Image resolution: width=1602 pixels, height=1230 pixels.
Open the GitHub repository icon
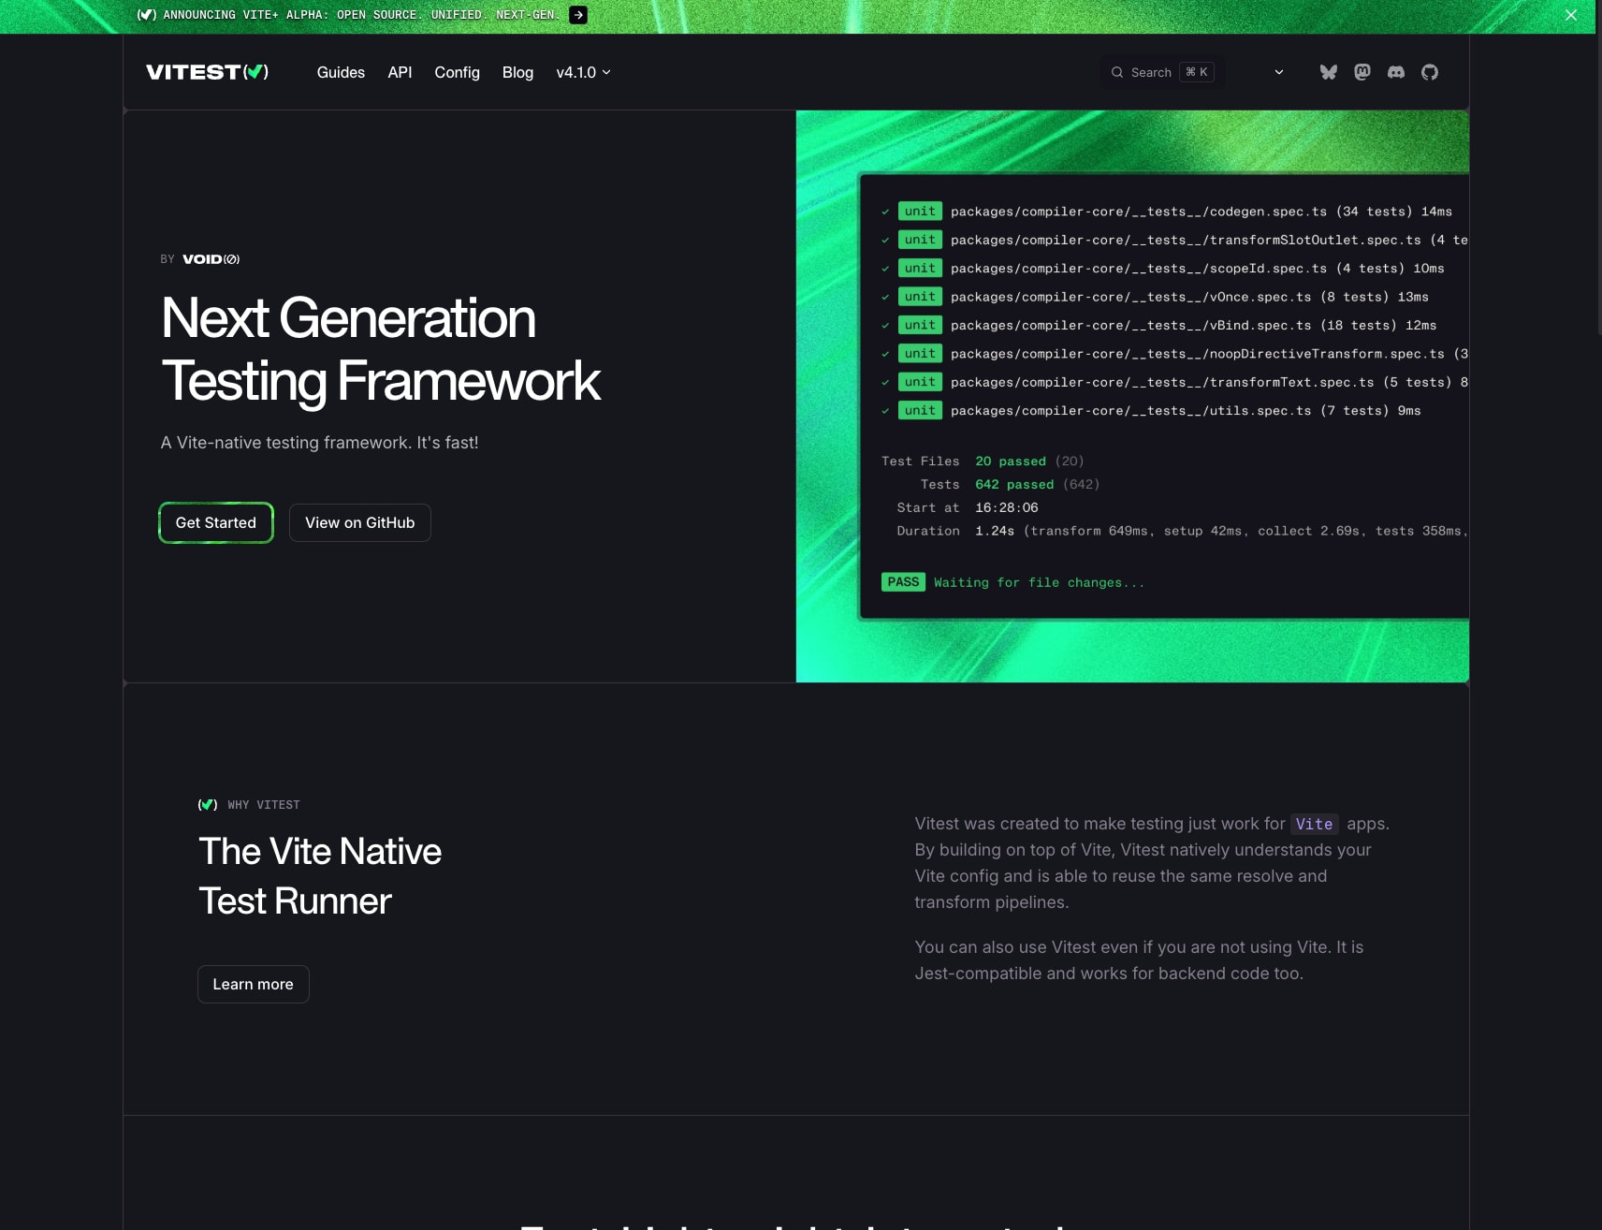click(x=1430, y=72)
